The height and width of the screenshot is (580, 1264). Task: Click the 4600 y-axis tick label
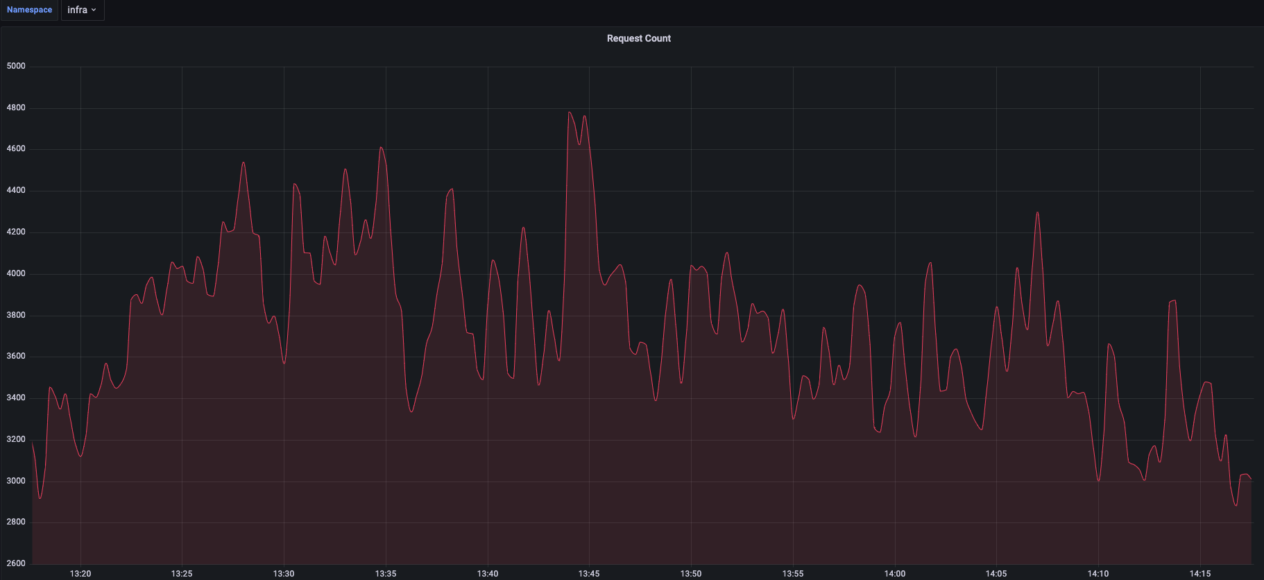coord(16,149)
